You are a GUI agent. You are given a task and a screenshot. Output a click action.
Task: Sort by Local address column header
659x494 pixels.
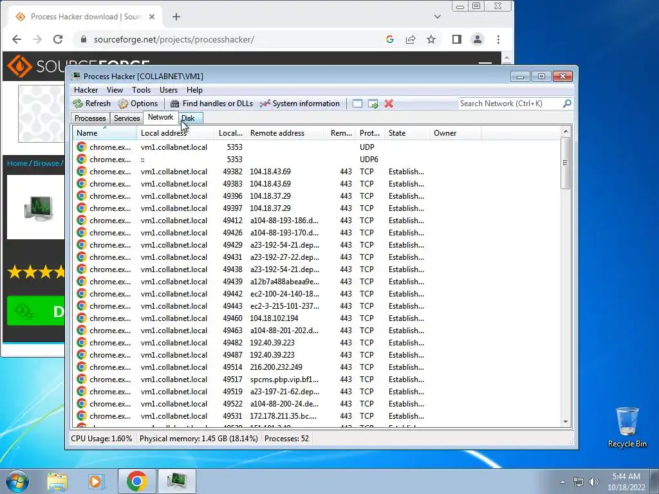[x=176, y=133]
